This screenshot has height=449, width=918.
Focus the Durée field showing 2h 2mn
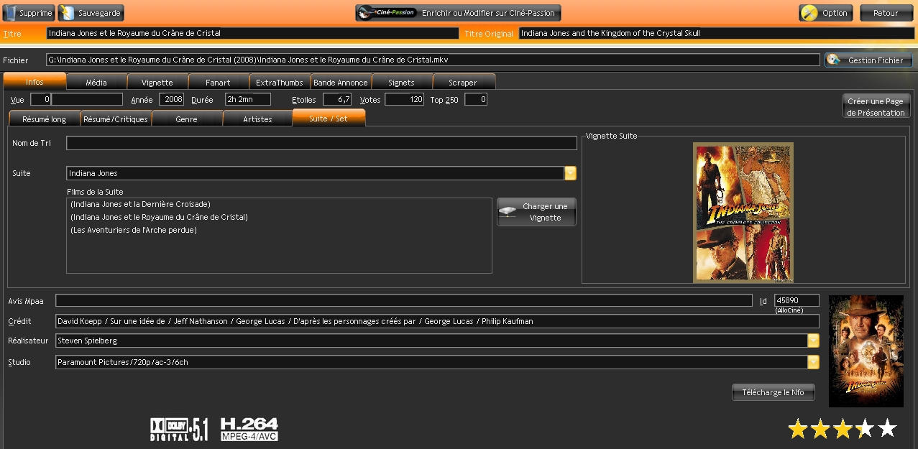tap(248, 99)
